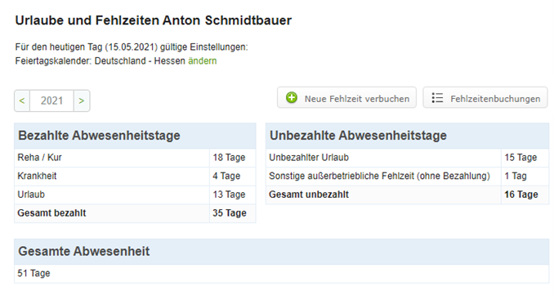The height and width of the screenshot is (295, 554).
Task: Select the Urlaub row in paid absences
Action: coord(135,194)
